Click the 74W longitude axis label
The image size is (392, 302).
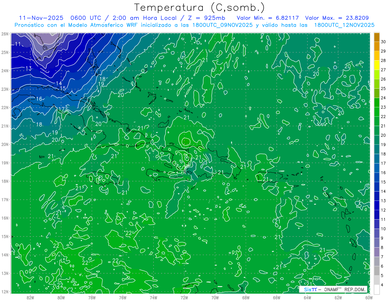pyautogui.click(x=154, y=297)
